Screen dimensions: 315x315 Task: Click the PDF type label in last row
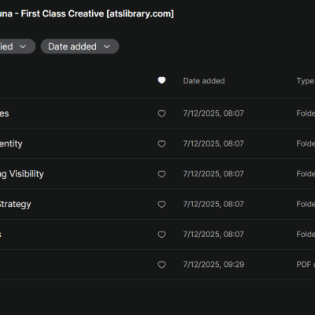click(306, 265)
